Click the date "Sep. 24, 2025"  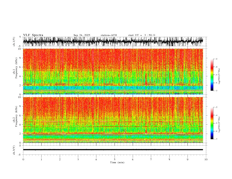(82, 35)
